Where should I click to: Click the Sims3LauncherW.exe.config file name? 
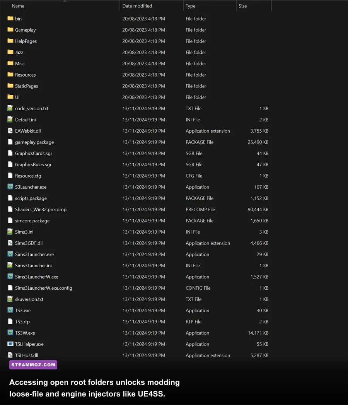tap(43, 288)
